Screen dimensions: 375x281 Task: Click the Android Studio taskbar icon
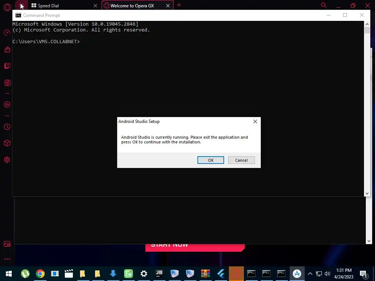pos(297,274)
